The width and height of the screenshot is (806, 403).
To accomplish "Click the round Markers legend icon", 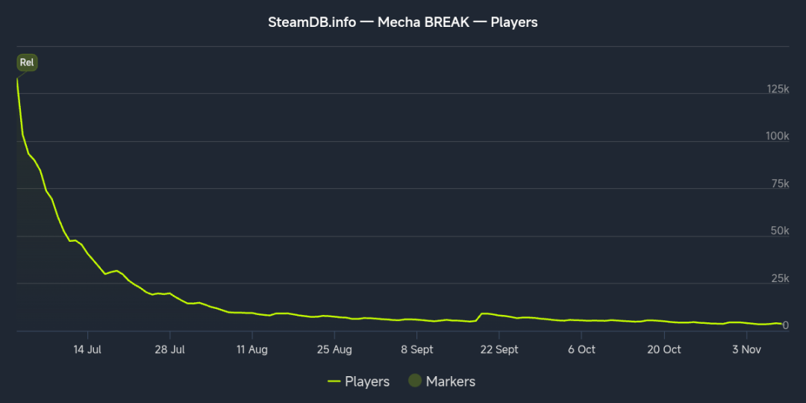I will tap(415, 381).
